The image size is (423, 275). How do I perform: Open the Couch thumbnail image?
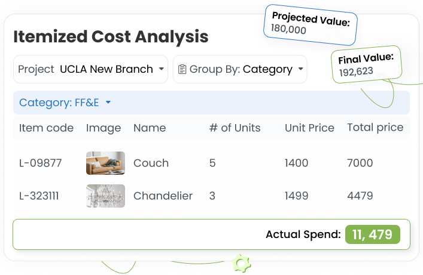point(105,163)
